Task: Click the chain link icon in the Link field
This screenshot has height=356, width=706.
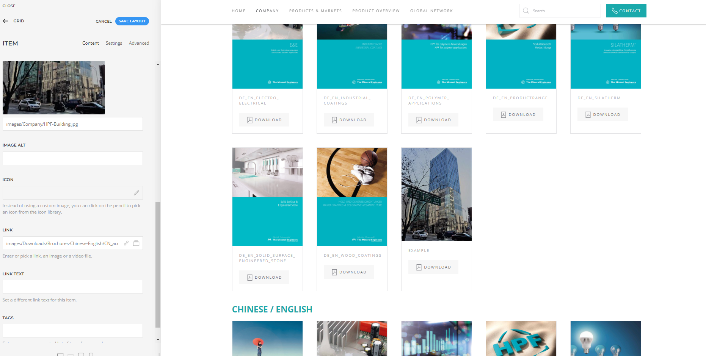Action: [126, 243]
